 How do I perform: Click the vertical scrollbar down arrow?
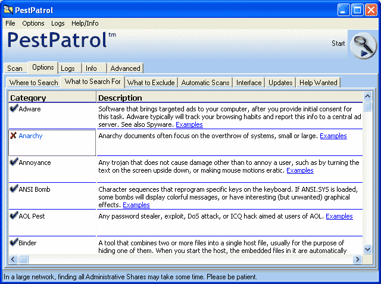(x=367, y=249)
